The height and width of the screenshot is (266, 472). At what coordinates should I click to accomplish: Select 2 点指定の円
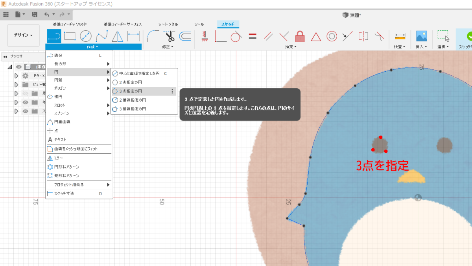tap(144, 82)
